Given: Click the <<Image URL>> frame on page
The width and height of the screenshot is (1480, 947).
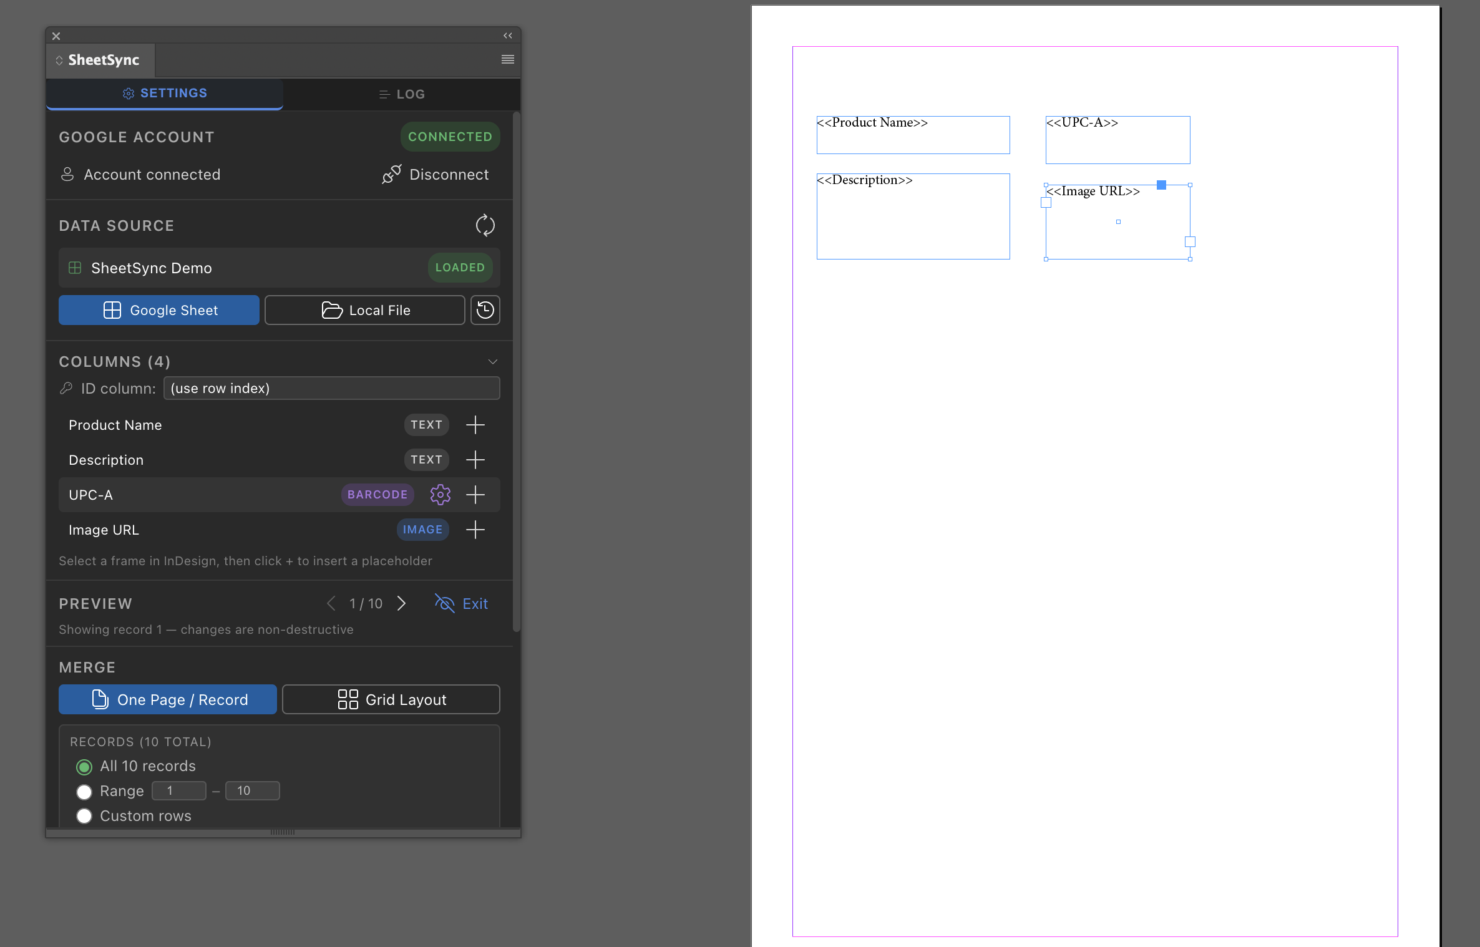Looking at the screenshot, I should [x=1117, y=222].
